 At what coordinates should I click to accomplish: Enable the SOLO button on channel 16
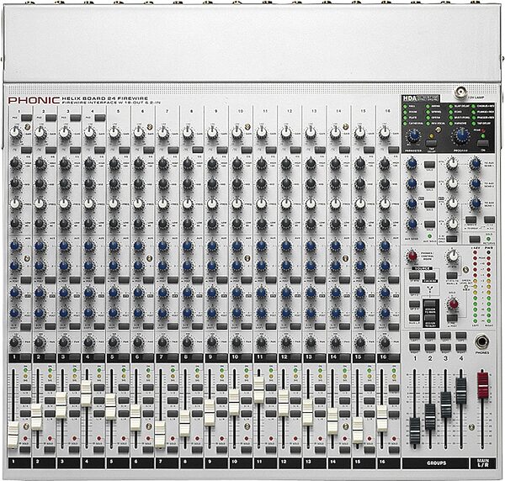pos(394,449)
